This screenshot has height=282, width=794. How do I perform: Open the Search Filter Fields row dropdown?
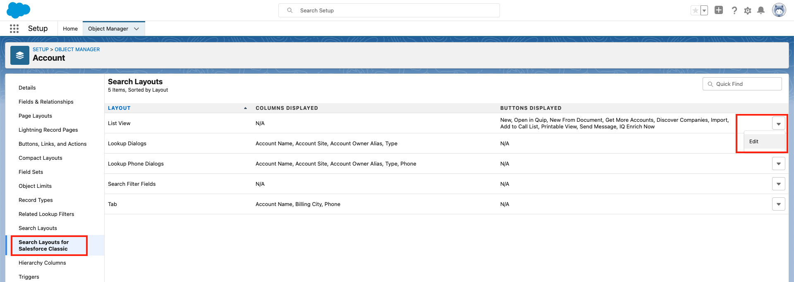(778, 184)
